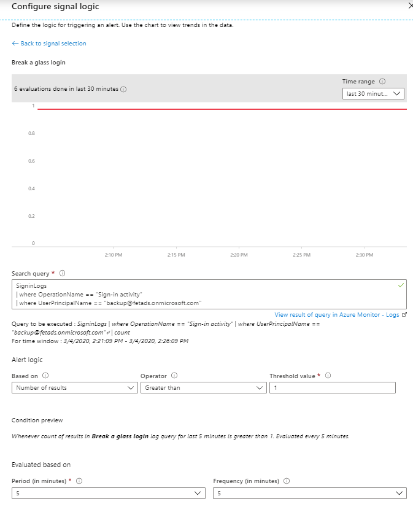The width and height of the screenshot is (413, 507).
Task: Open the Operator 'Greater than' dropdown
Action: click(204, 387)
